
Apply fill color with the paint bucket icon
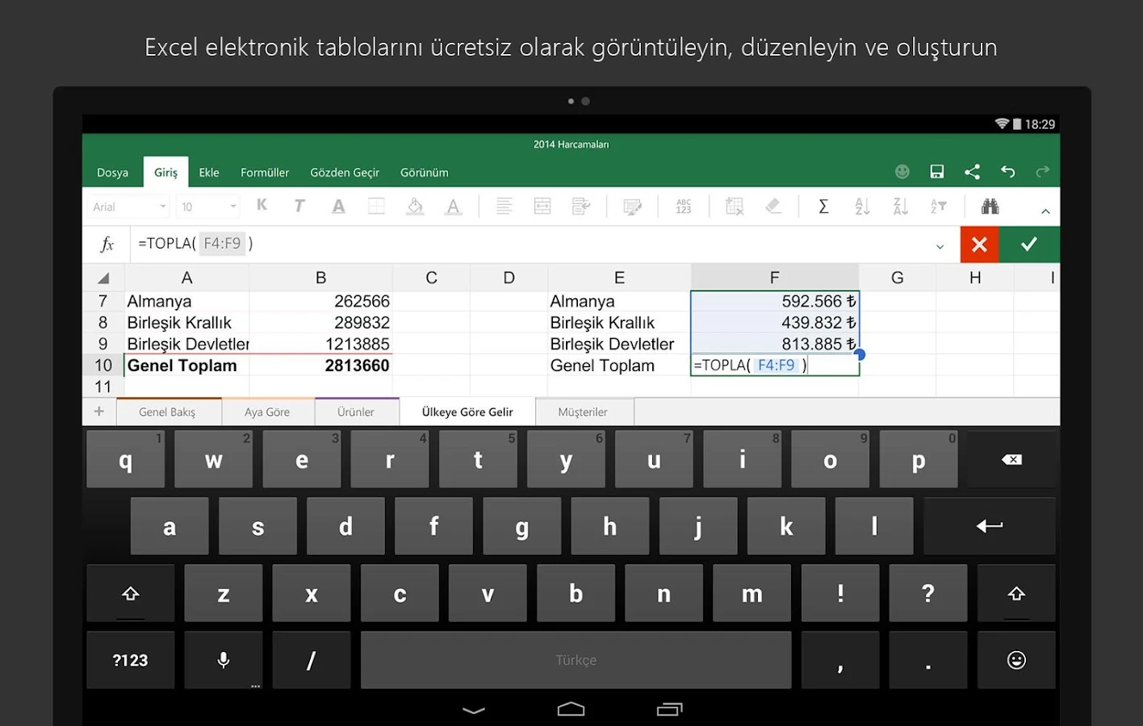[414, 206]
